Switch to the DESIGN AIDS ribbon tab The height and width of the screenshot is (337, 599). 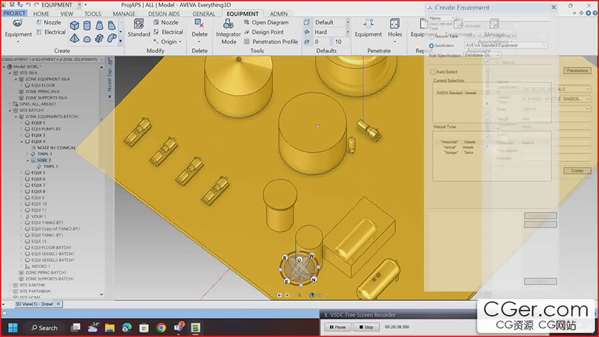[164, 14]
